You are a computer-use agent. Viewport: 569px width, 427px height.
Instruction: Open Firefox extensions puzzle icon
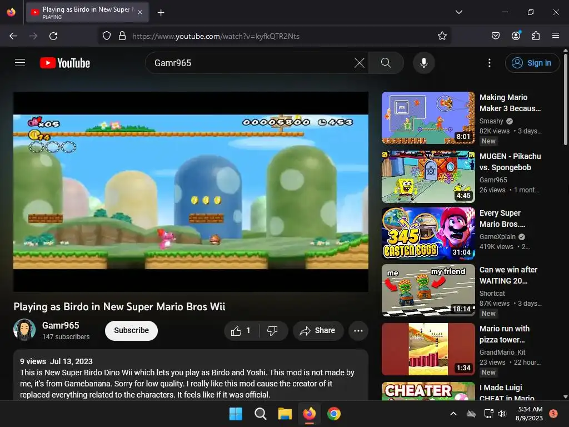click(x=536, y=36)
